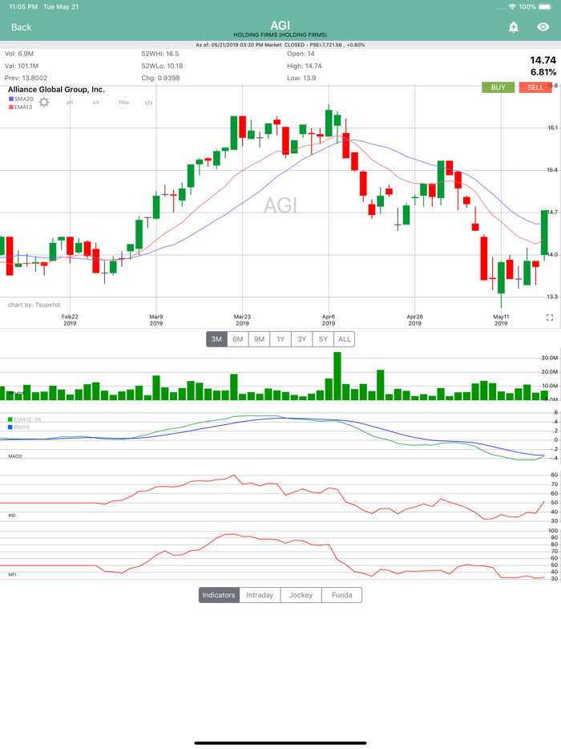The width and height of the screenshot is (561, 749).
Task: Toggle watchlist using the eye icon
Action: pos(543,26)
